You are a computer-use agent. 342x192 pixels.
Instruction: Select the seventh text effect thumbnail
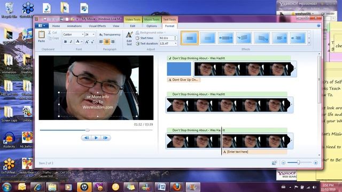pyautogui.click(x=298, y=38)
